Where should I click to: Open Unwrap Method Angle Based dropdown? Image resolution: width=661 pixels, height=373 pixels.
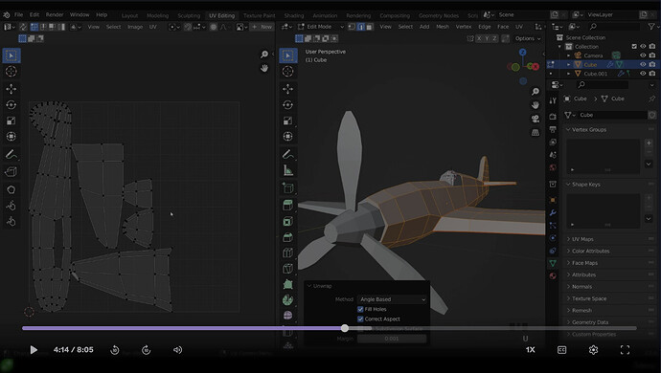click(392, 299)
